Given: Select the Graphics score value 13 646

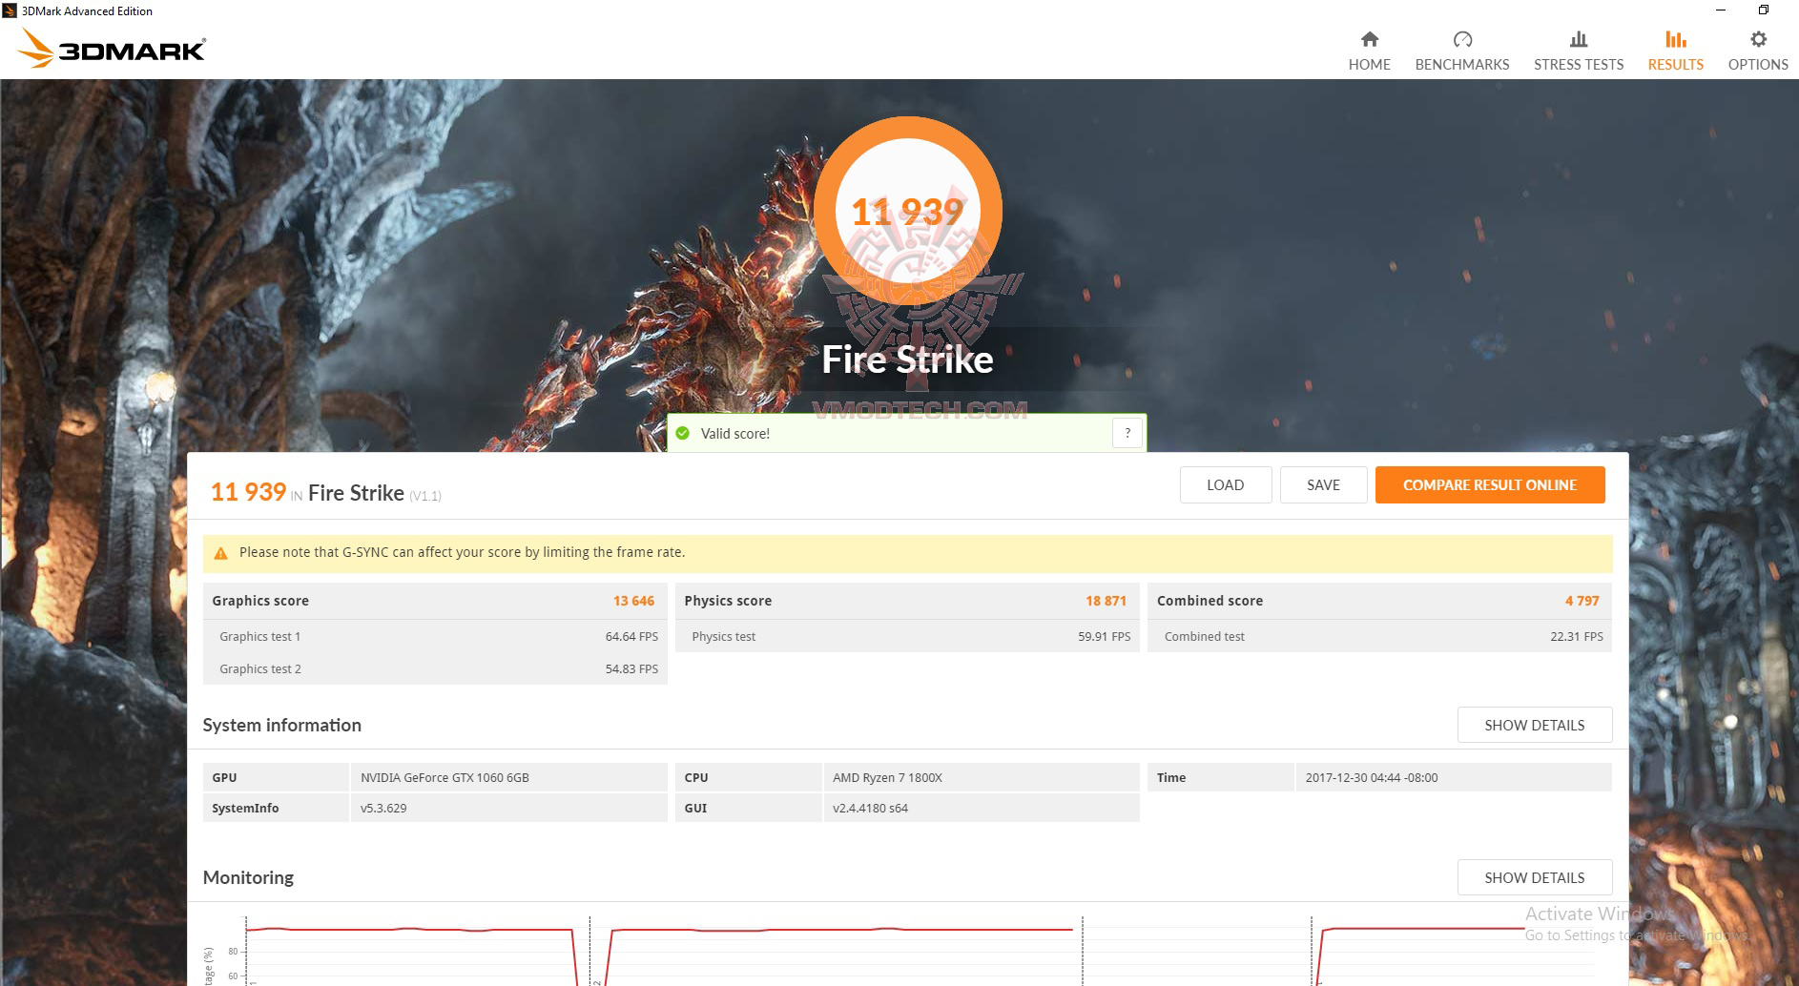Looking at the screenshot, I should point(633,601).
